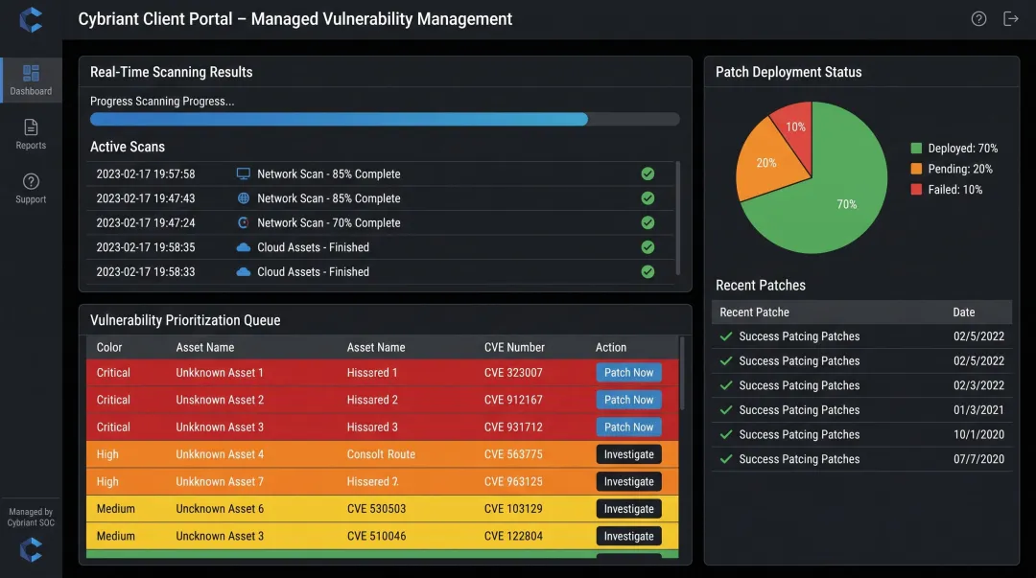Click Patch Now for CVE 912167

[x=628, y=400]
